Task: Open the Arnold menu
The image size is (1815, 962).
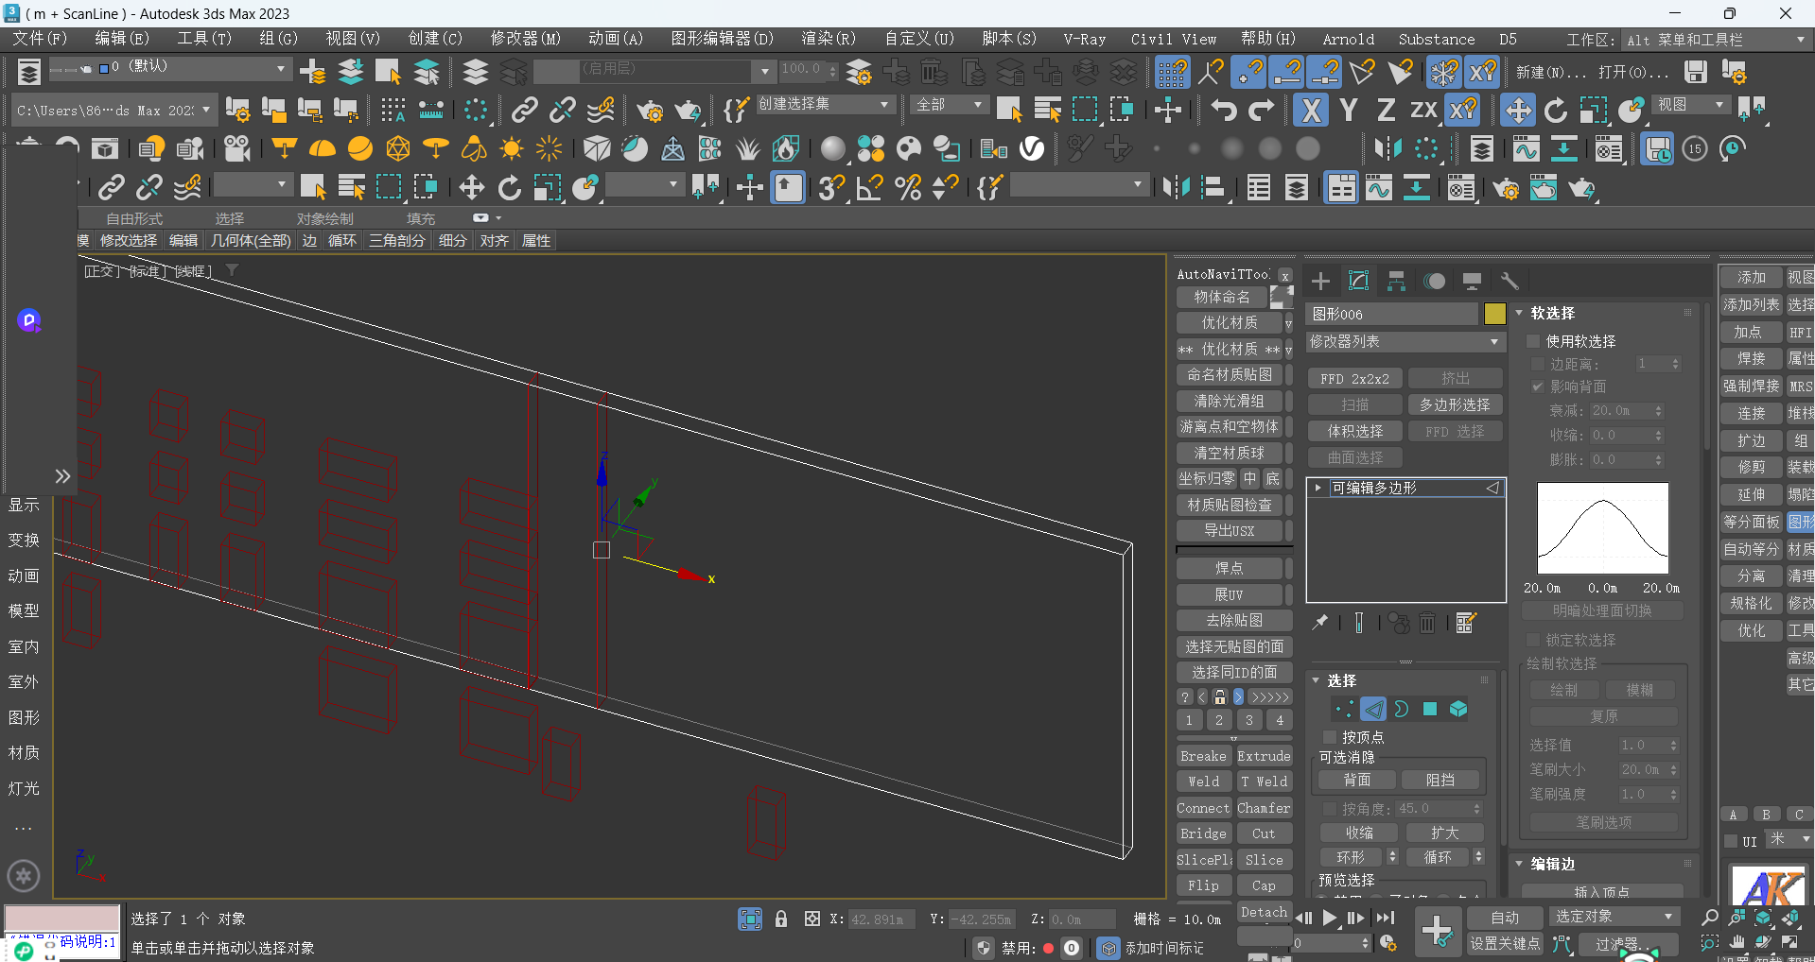Action: [1348, 39]
